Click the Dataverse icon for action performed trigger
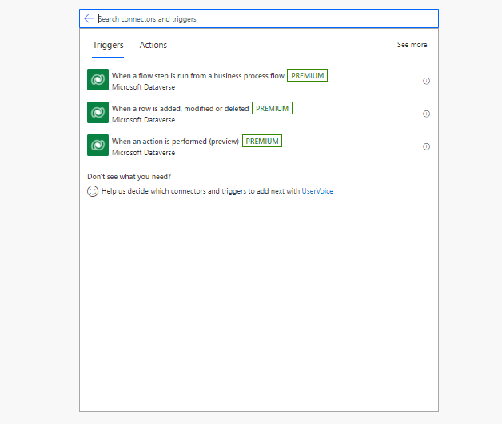 coord(98,145)
